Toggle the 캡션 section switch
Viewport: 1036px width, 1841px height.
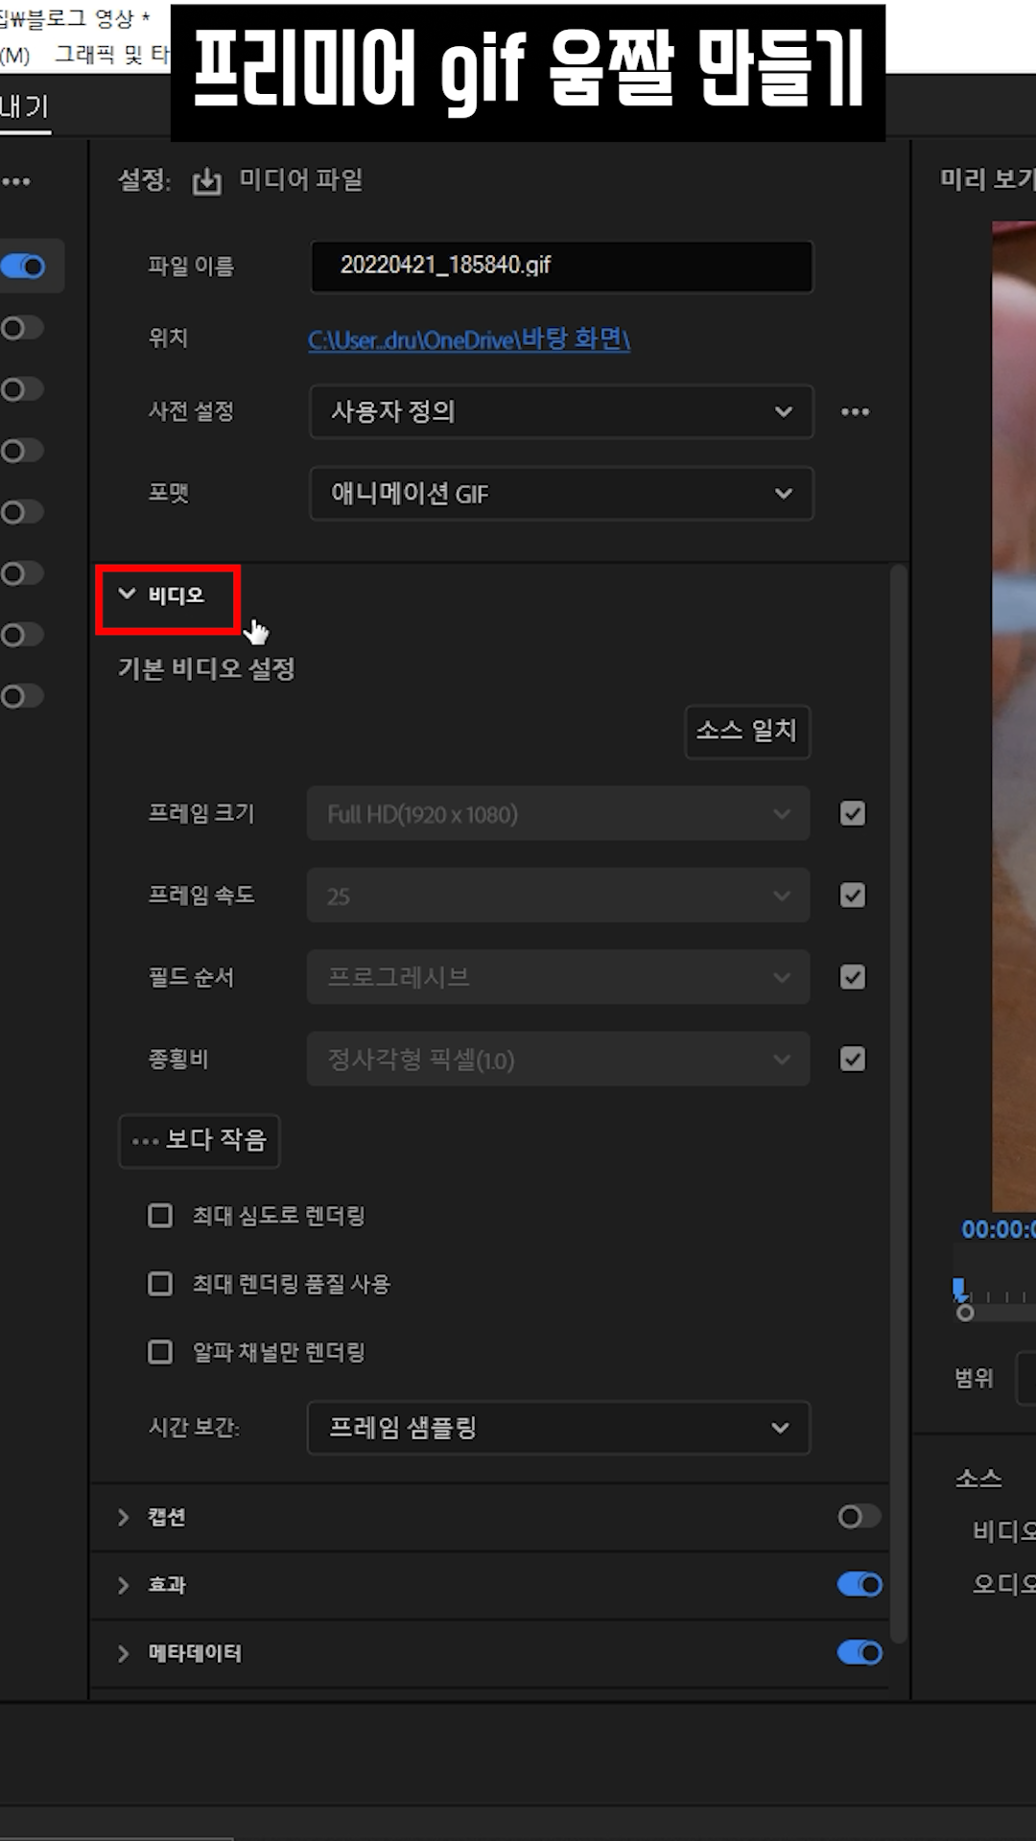(x=859, y=1516)
